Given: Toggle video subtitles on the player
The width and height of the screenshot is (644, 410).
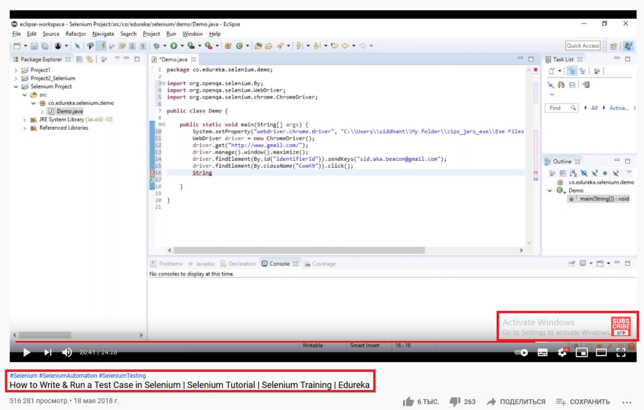Looking at the screenshot, I should [x=542, y=352].
